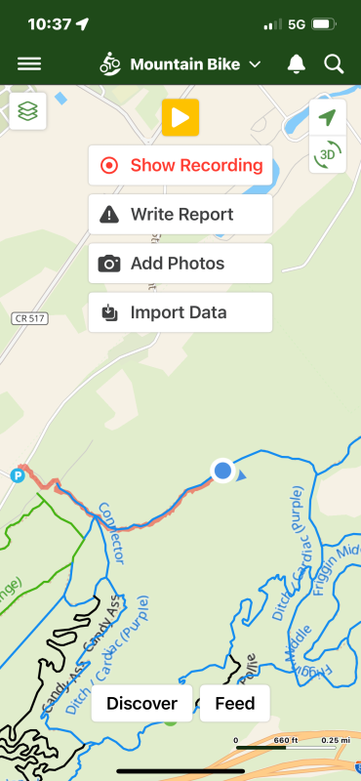Center map on my location arrow

327,117
